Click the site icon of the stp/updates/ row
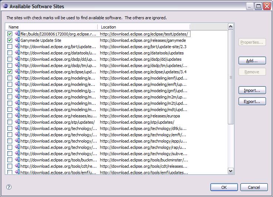Image resolution: width=273 pixels, height=197 pixels. (x=17, y=122)
